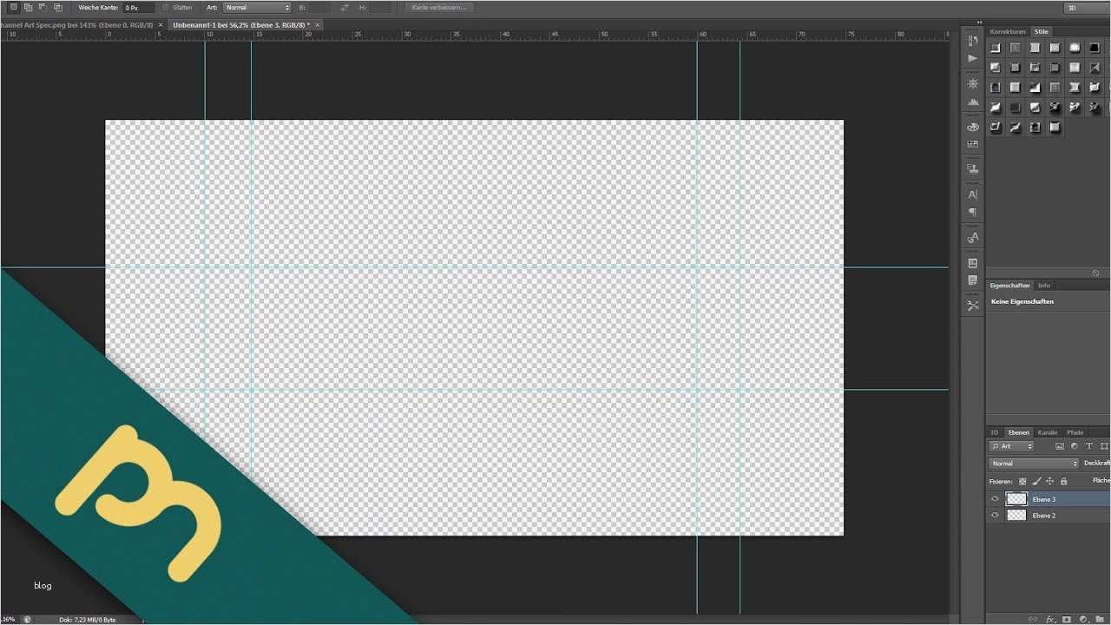1111x625 pixels.
Task: Open the Tool Presets panel icon
Action: [x=973, y=306]
